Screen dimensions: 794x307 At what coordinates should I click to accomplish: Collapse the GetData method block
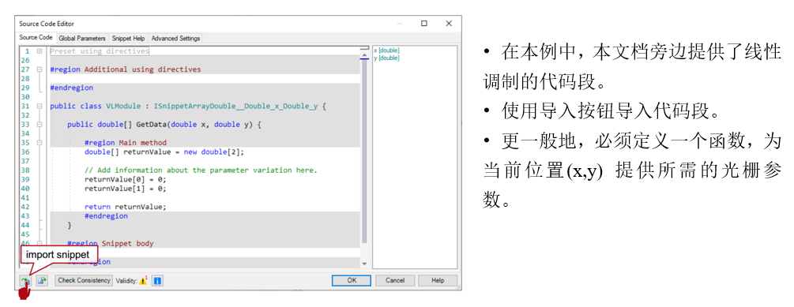(x=40, y=125)
